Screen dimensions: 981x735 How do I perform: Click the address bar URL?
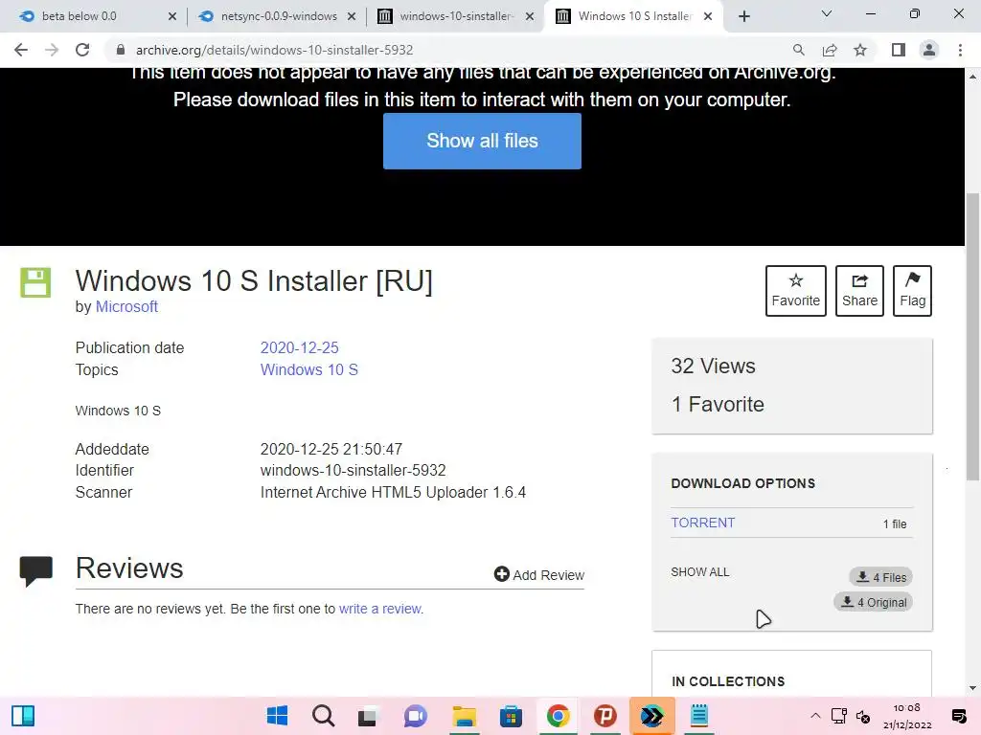point(274,50)
